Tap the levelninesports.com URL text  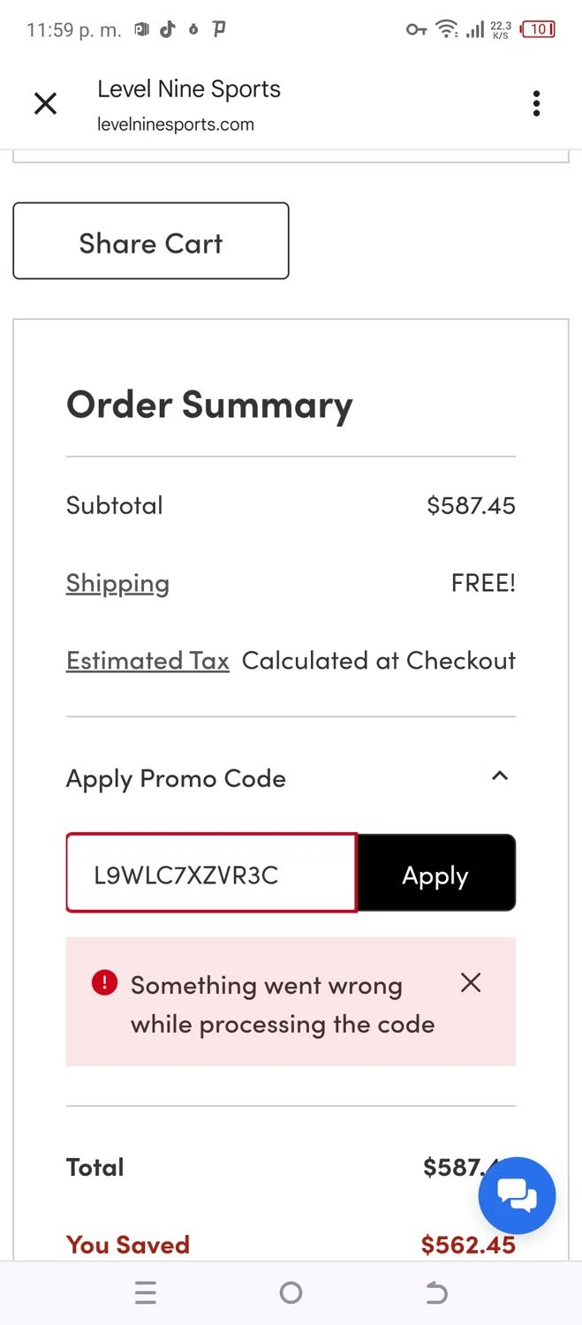click(x=176, y=125)
